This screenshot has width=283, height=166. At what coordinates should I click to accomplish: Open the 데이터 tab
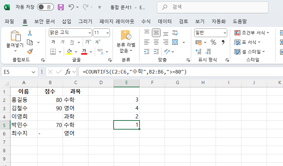[165, 21]
